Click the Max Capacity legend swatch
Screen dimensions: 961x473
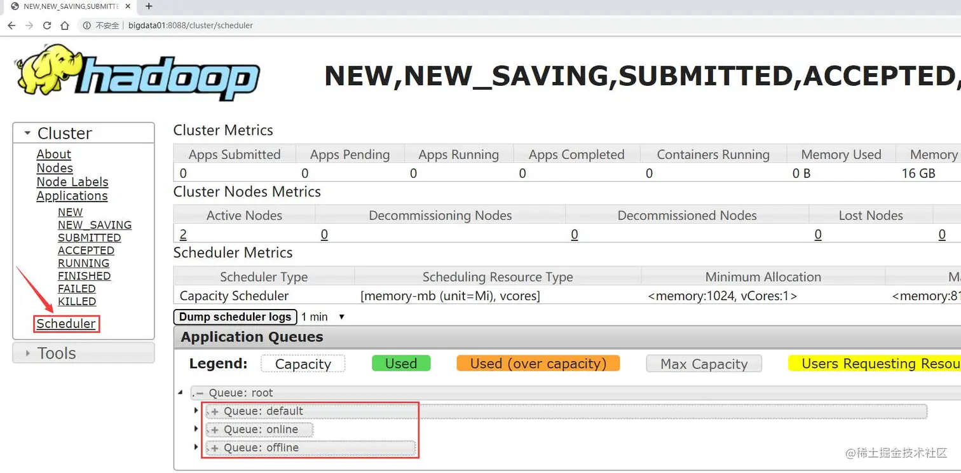(x=704, y=364)
